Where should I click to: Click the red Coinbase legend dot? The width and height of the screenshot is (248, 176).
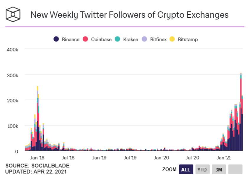point(85,39)
